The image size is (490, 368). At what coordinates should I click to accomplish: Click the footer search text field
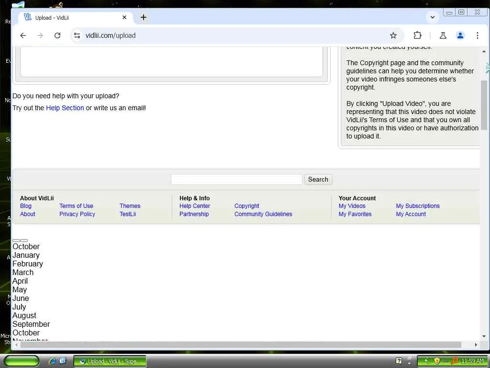pyautogui.click(x=236, y=179)
